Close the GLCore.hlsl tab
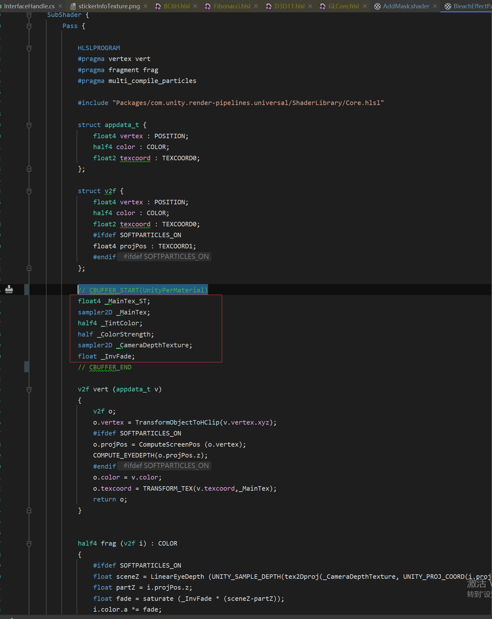Screen dimensions: 492x619 click(365, 6)
